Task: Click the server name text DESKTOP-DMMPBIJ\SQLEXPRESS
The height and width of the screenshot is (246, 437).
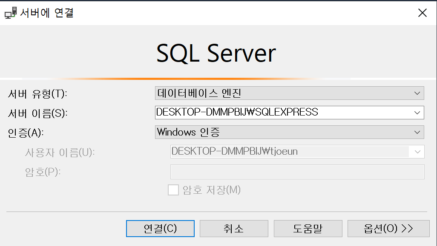Action: click(x=237, y=112)
